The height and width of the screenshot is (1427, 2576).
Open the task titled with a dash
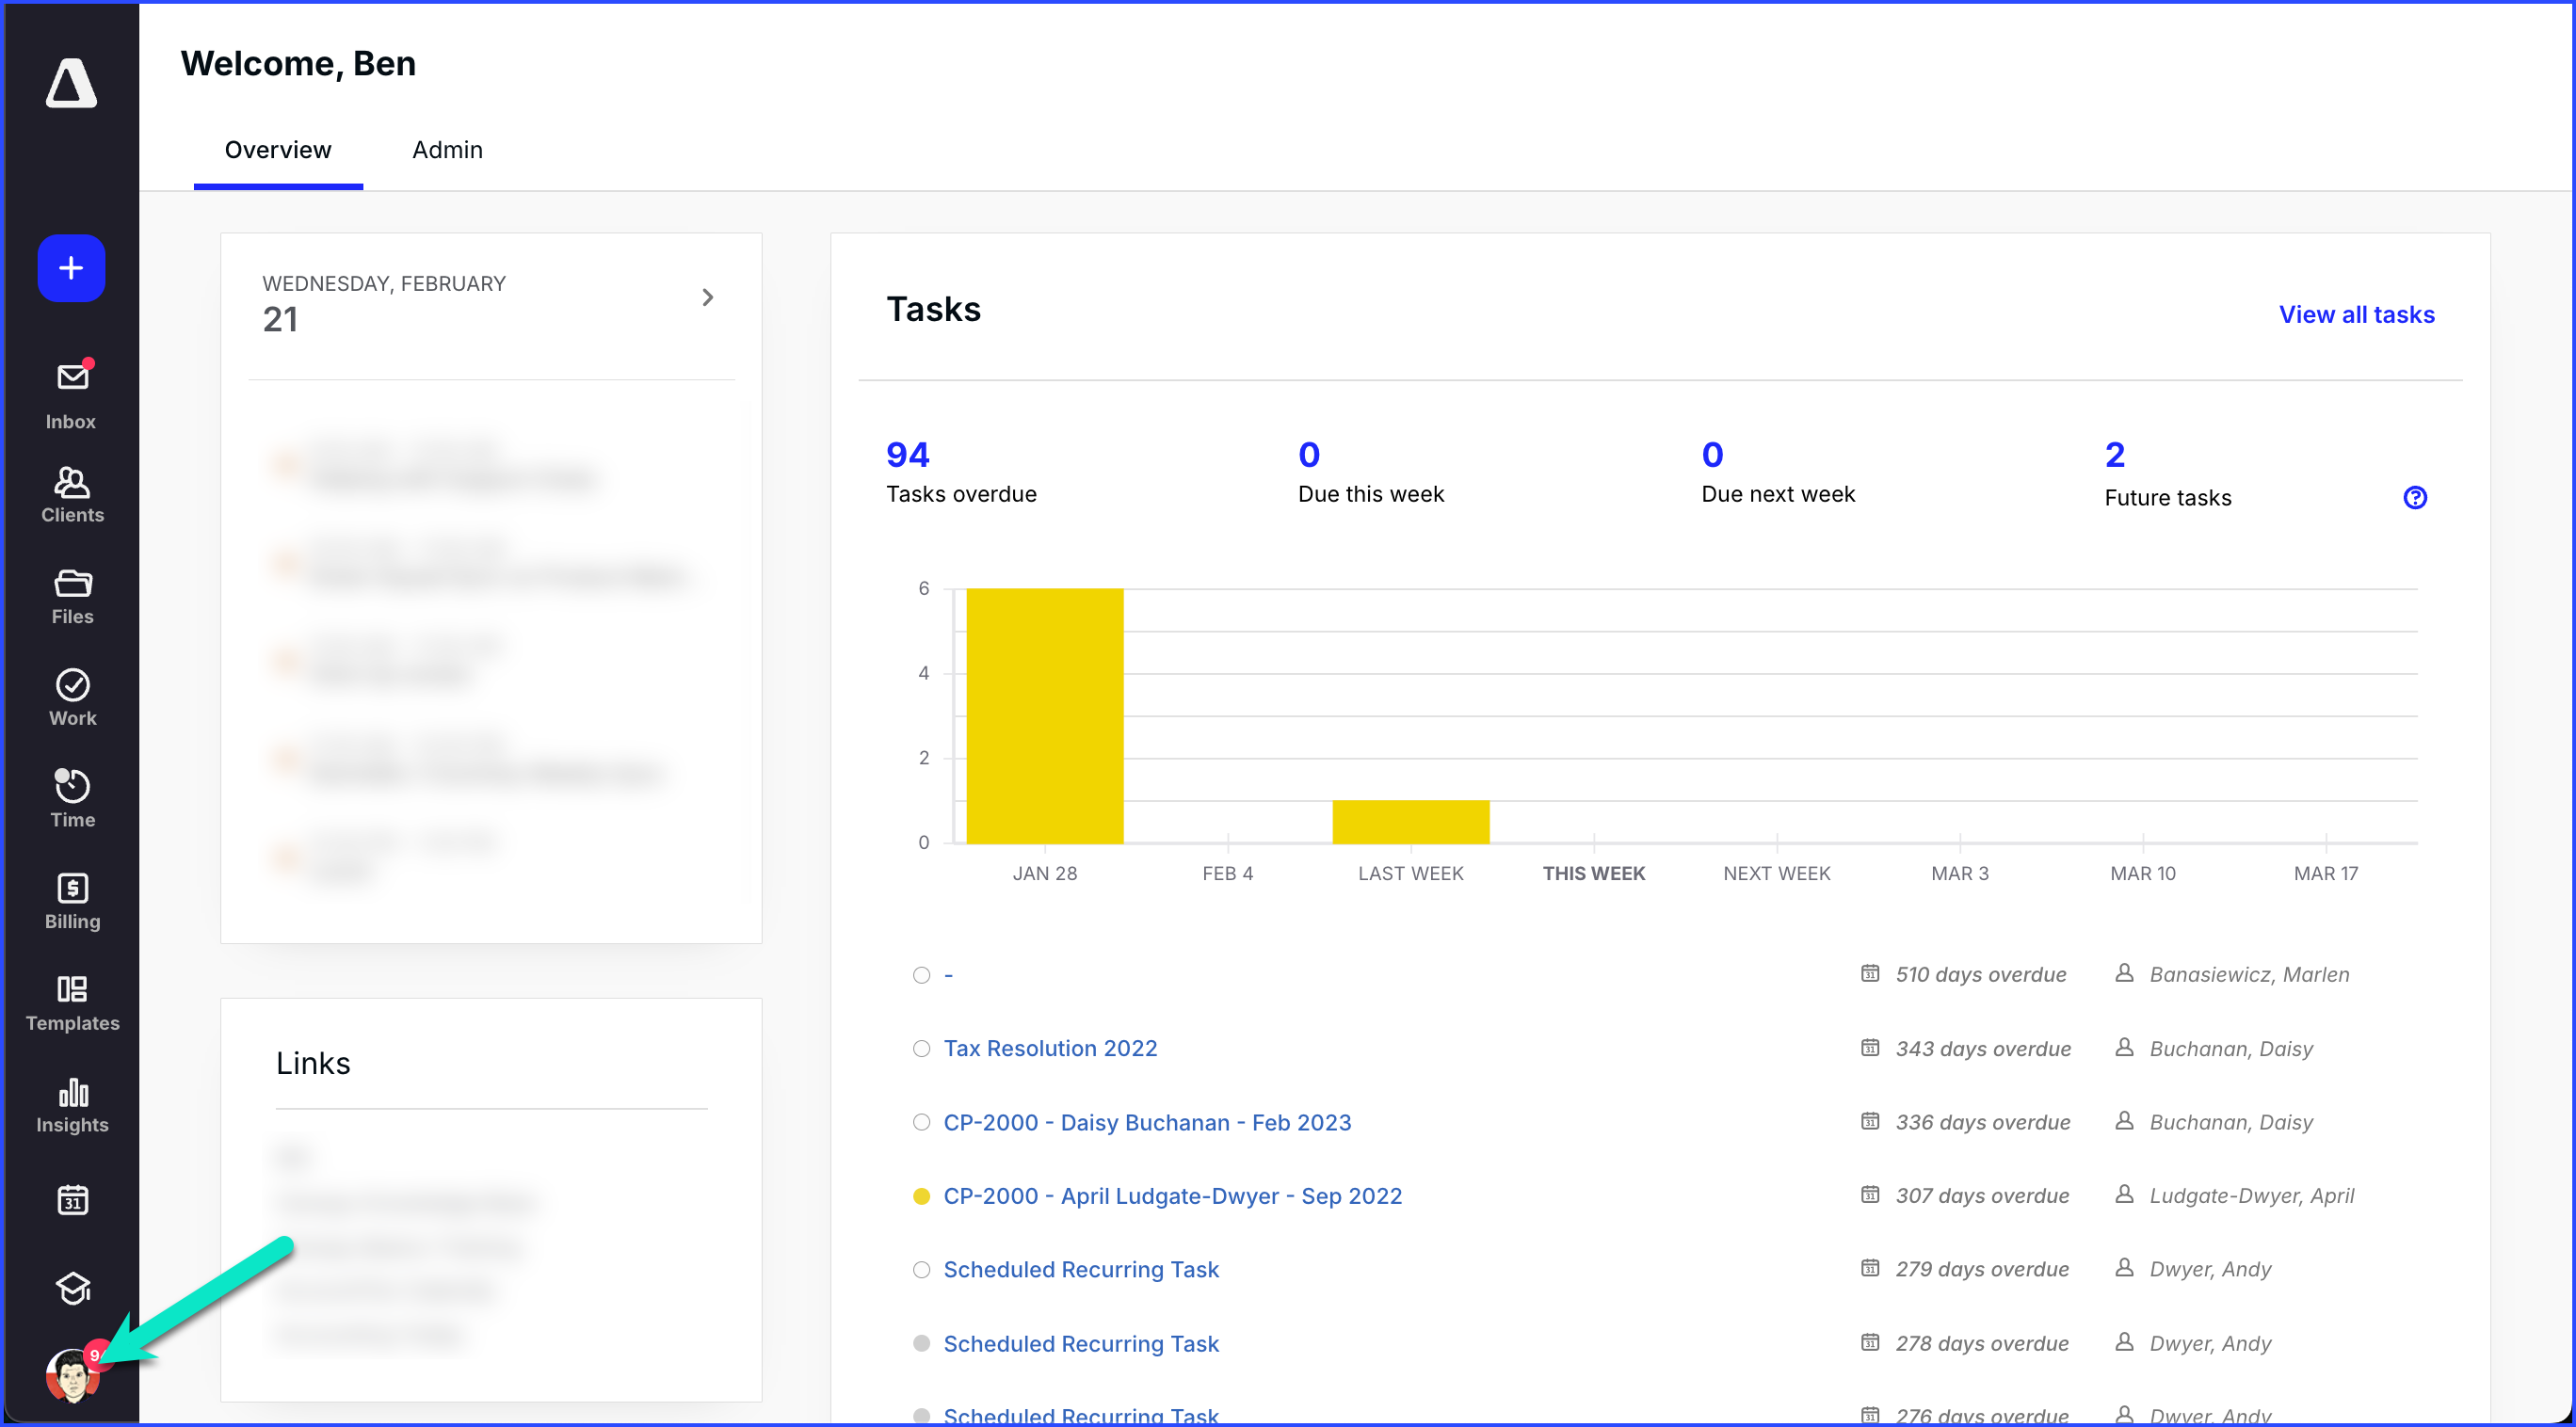pyautogui.click(x=948, y=975)
